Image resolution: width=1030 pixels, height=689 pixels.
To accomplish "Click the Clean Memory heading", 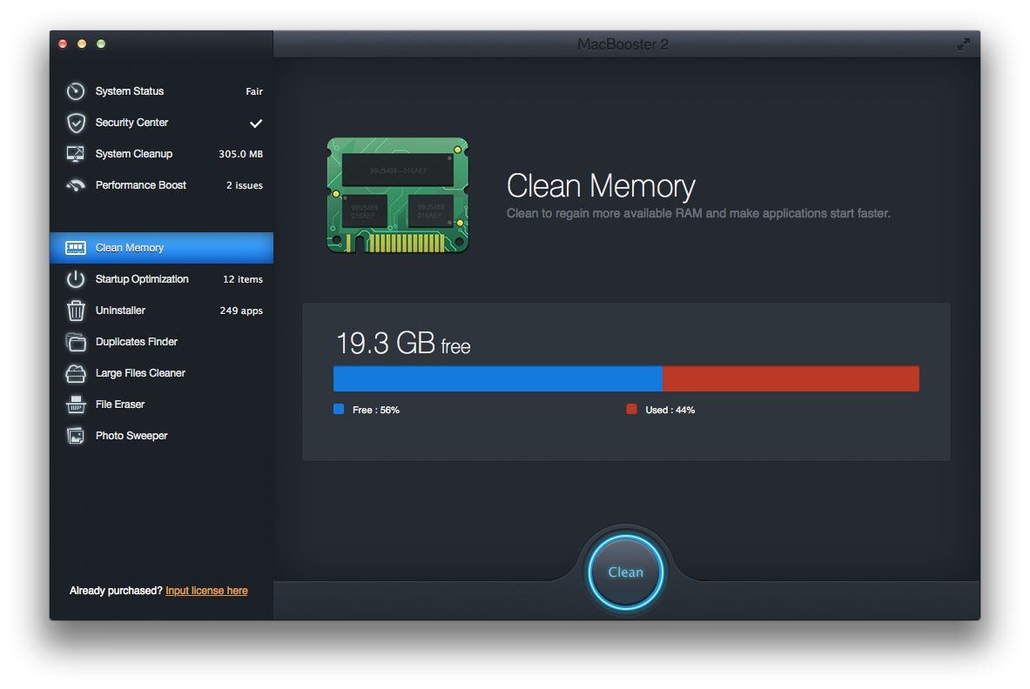I will (601, 185).
